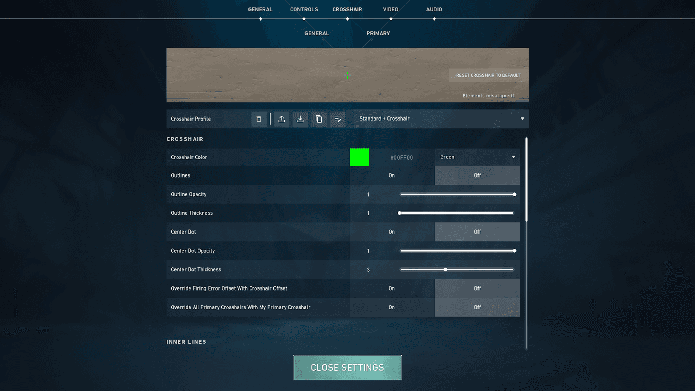695x391 pixels.
Task: Select the CROSSHAIR tab
Action: [x=347, y=10]
